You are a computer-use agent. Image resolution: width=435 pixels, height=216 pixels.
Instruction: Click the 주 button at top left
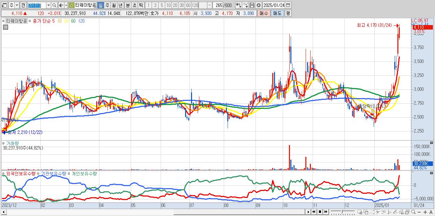click(x=12, y=5)
